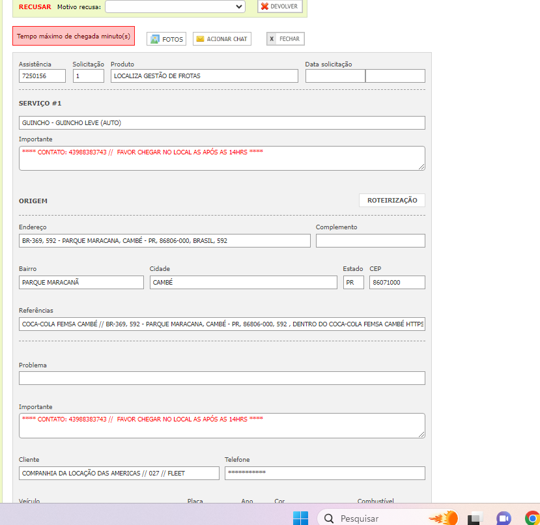Open the Windows Start menu

click(x=300, y=518)
